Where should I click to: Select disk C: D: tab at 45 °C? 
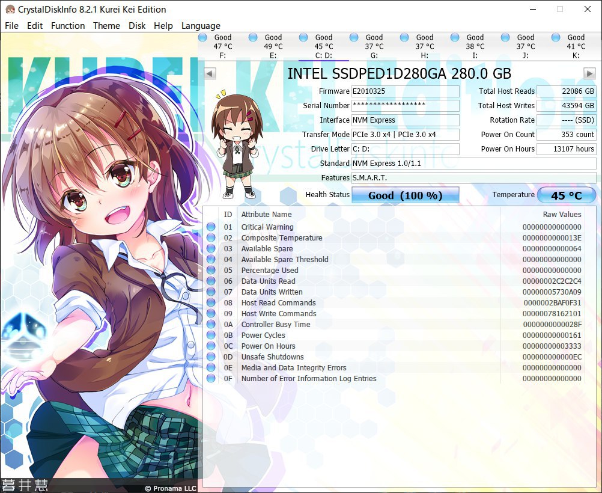click(324, 46)
